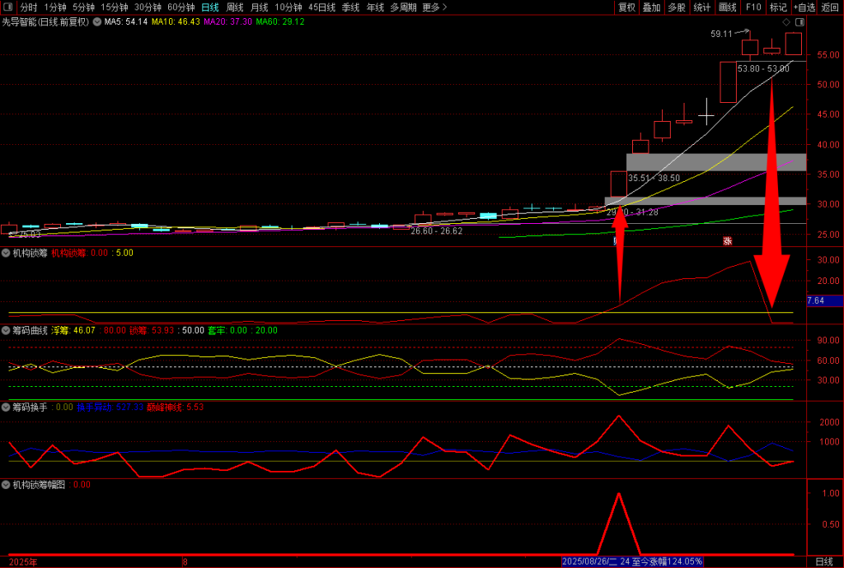Click the diamond icon above the chart
Viewport: 844px width, 568px height.
[x=786, y=22]
